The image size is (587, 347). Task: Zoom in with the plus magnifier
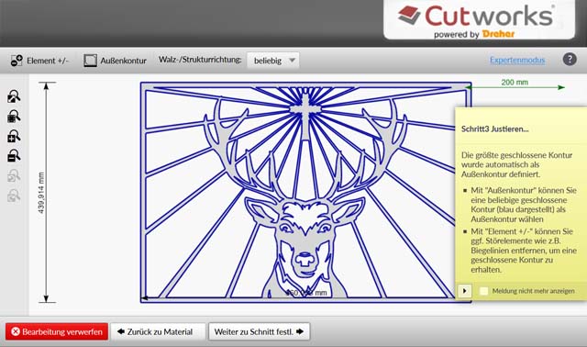[x=14, y=136]
